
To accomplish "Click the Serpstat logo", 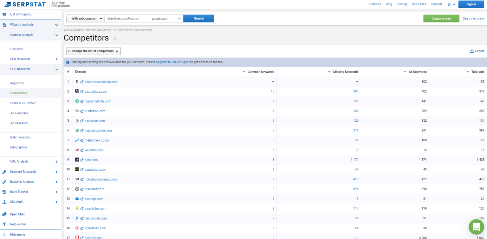I will [x=25, y=4].
